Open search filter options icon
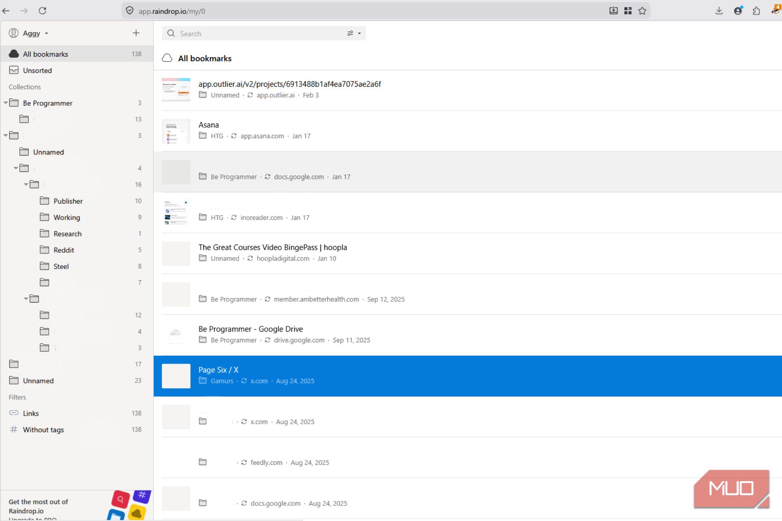The image size is (782, 521). coord(350,33)
